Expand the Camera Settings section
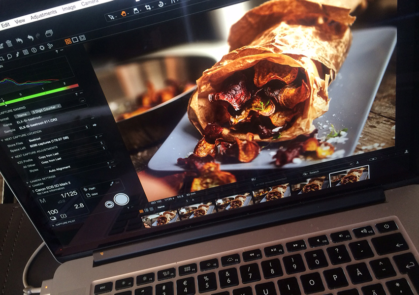Screen dimensions: 419x295 [x=27, y=182]
